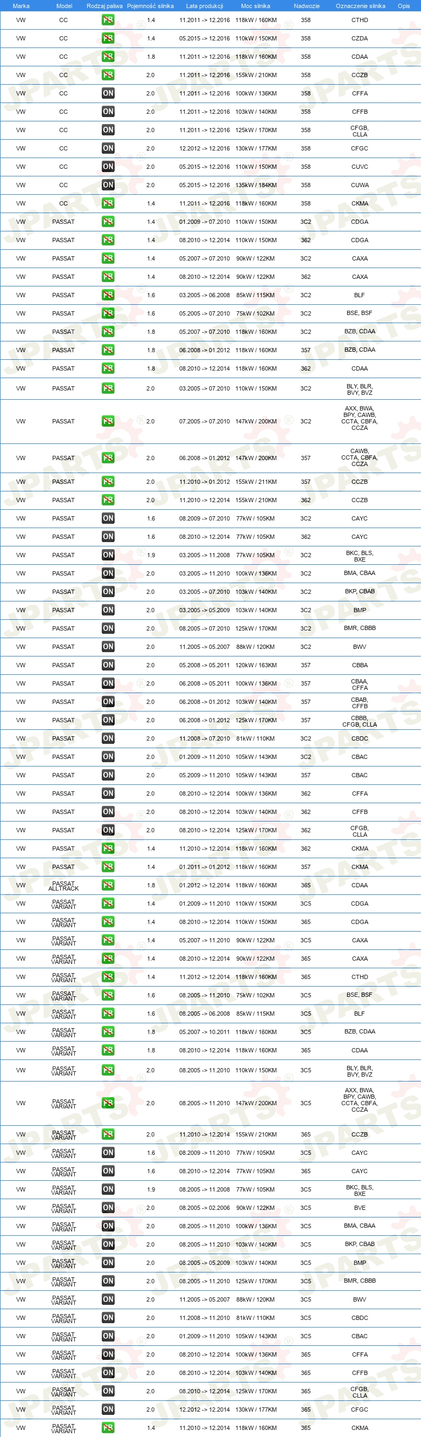Click the petrol icon for Passat Variant BLF
This screenshot has width=421, height=1437.
[x=108, y=1014]
